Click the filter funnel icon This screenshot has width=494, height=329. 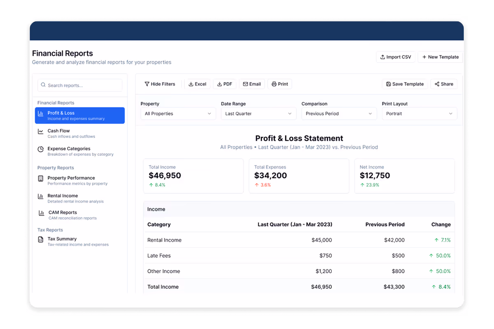pos(147,84)
